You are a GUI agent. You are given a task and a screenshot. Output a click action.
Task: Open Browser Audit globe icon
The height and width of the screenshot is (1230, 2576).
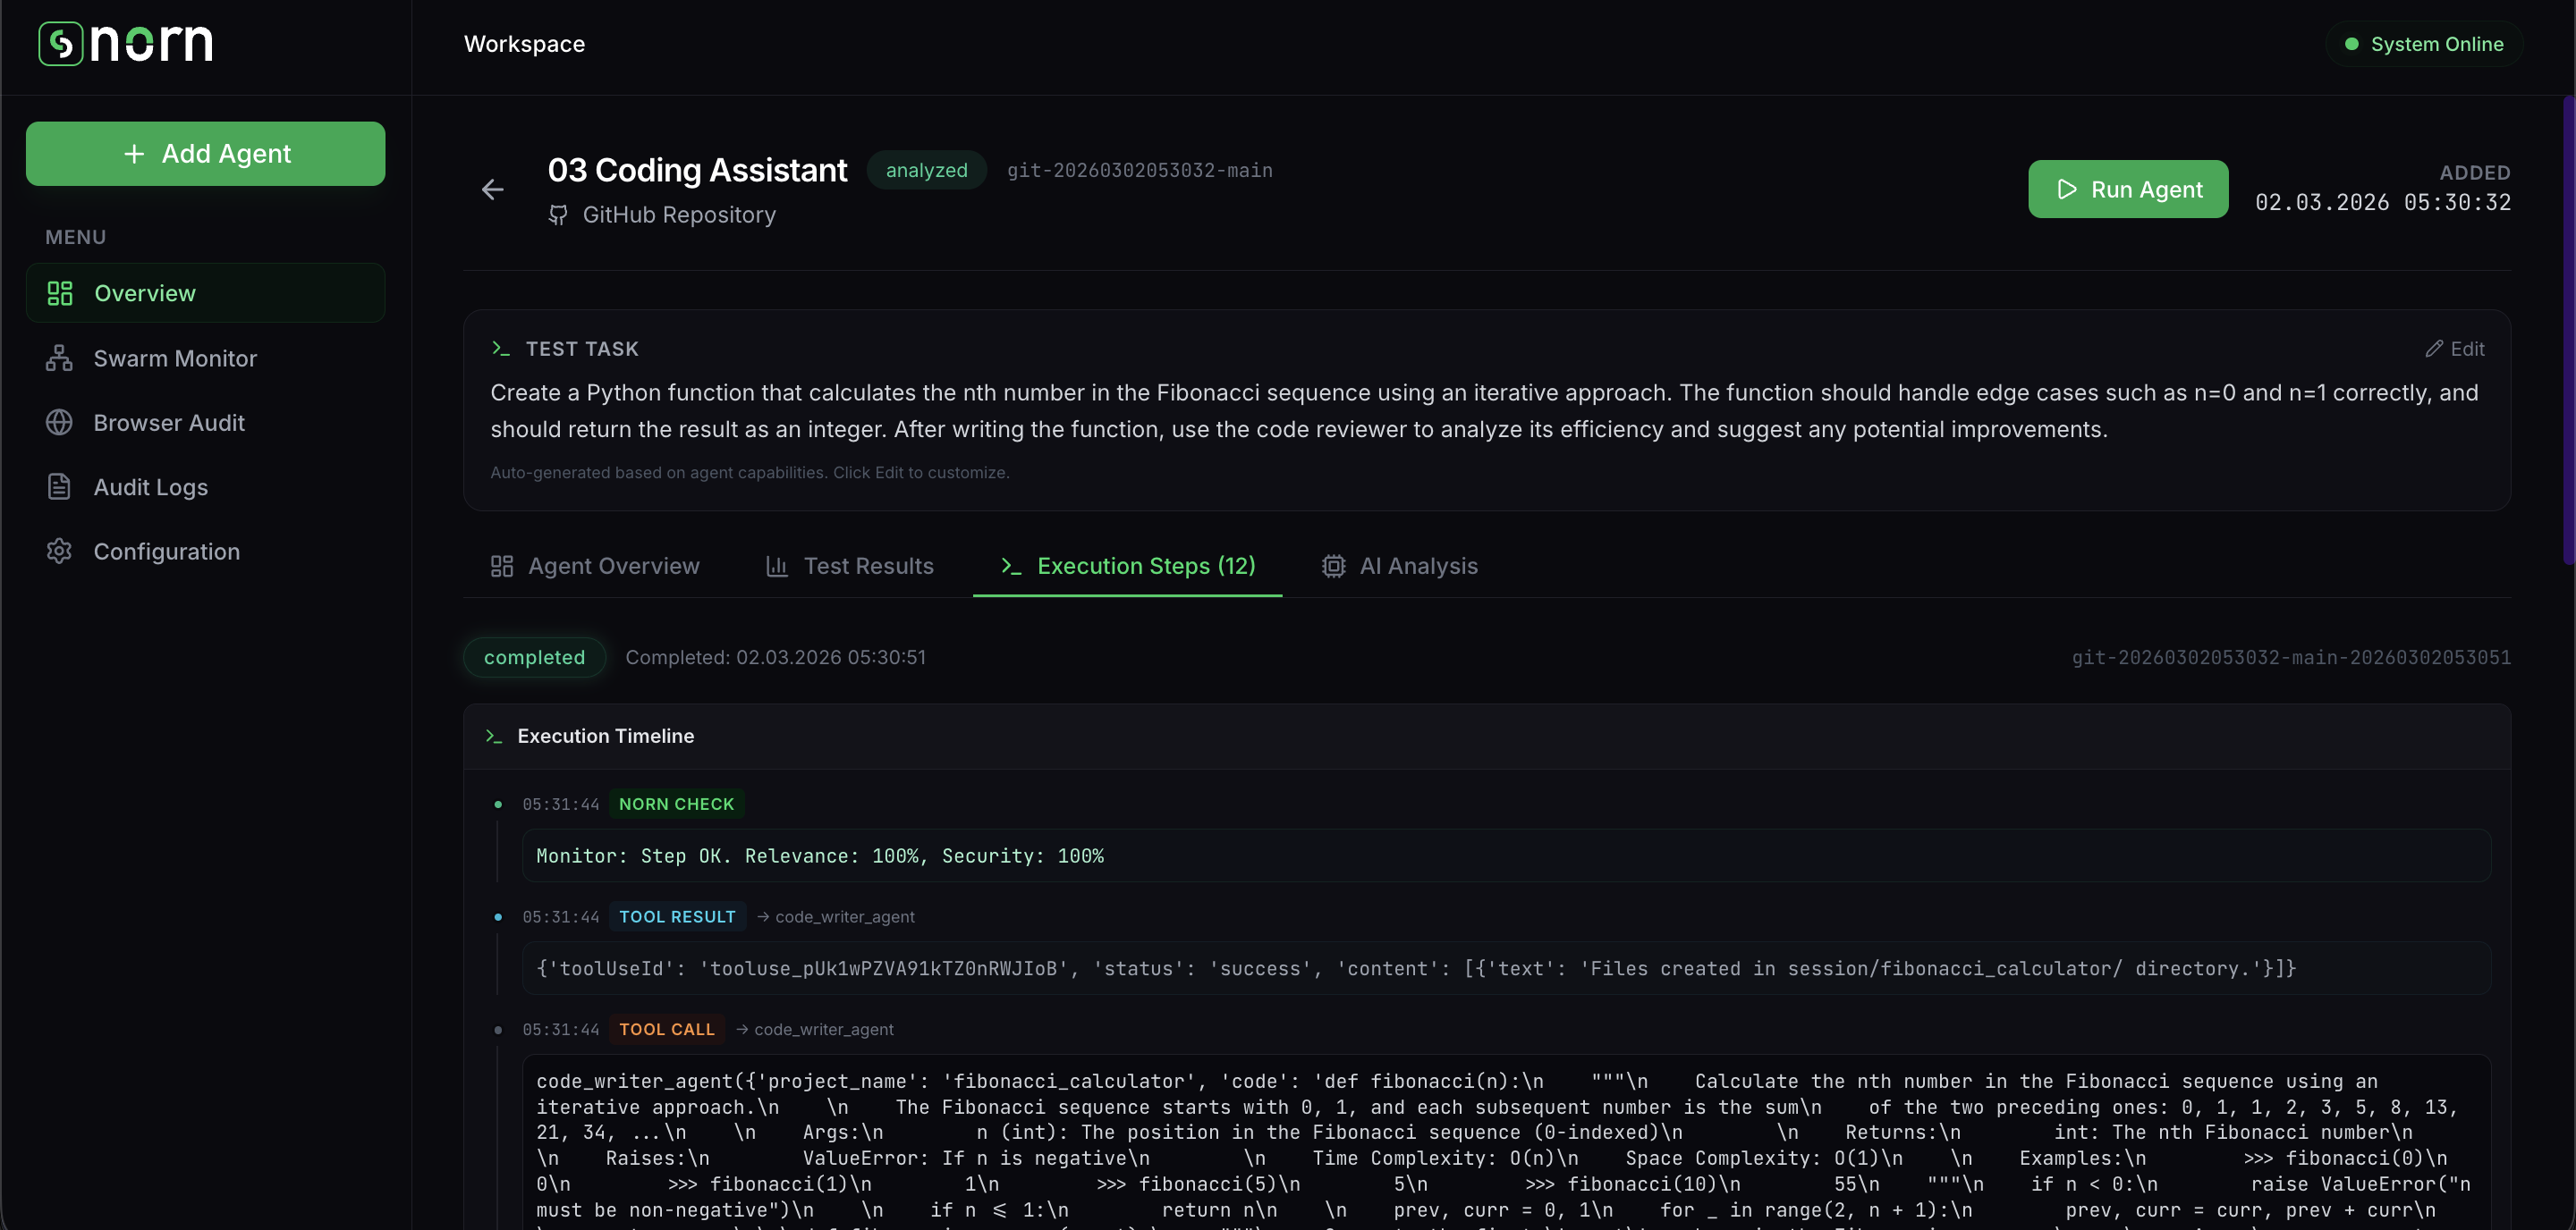point(59,423)
